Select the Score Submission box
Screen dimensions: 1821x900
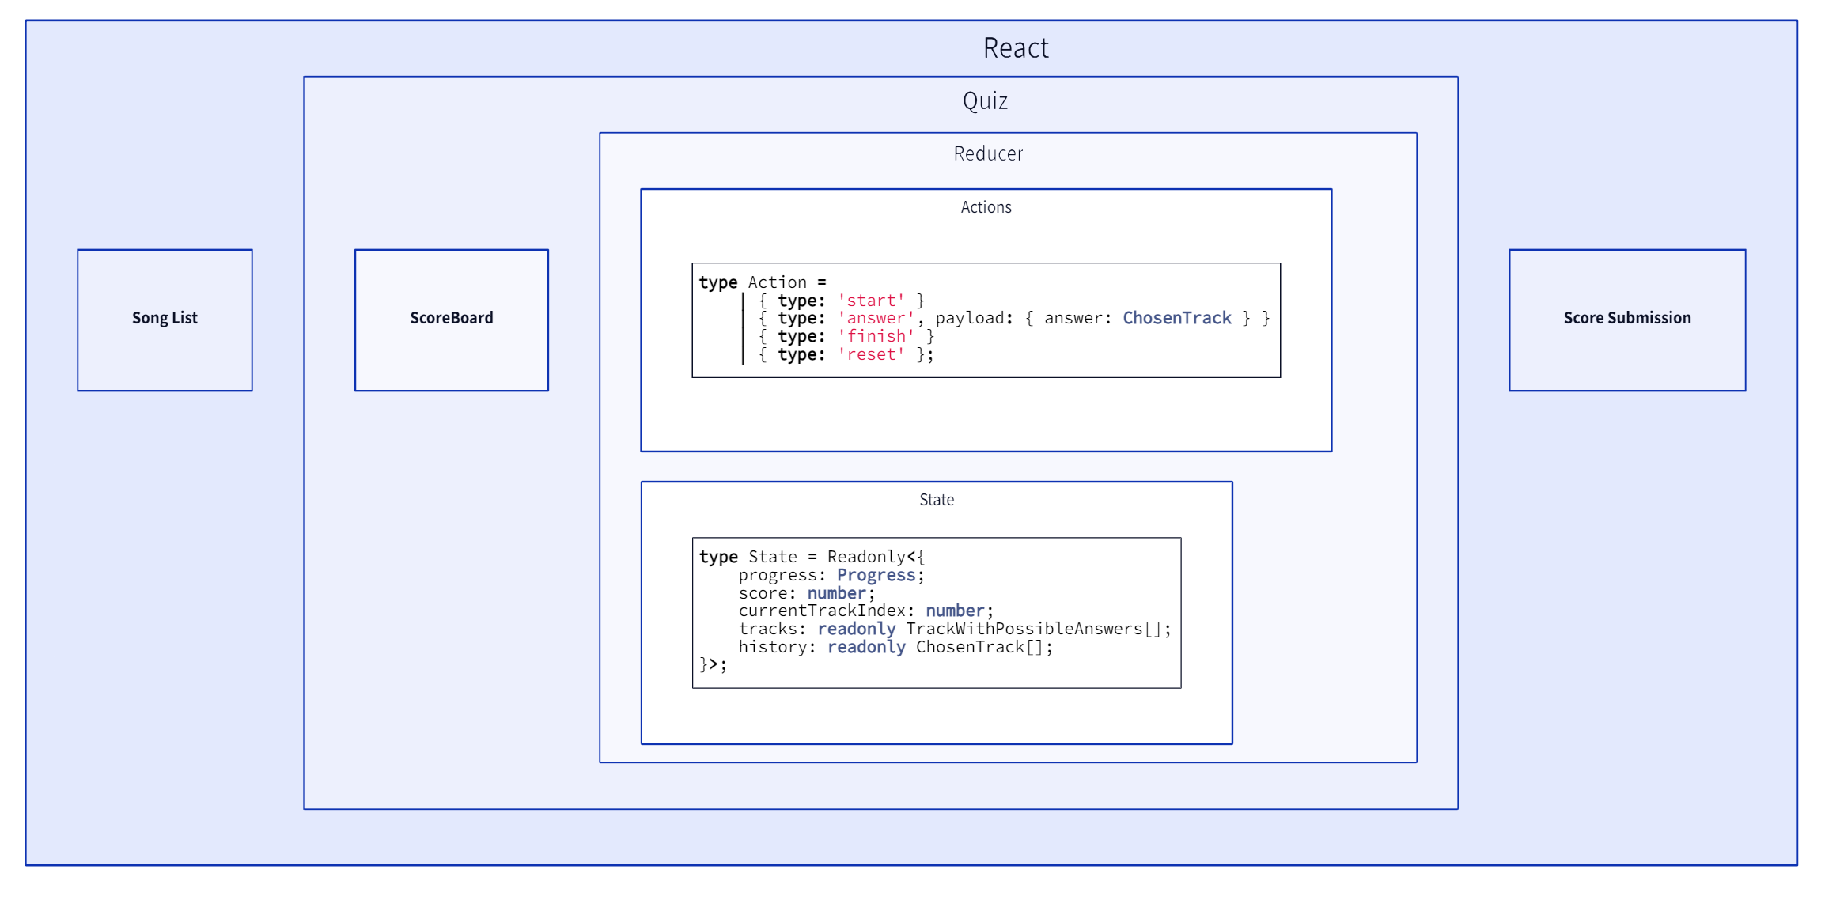1627,320
